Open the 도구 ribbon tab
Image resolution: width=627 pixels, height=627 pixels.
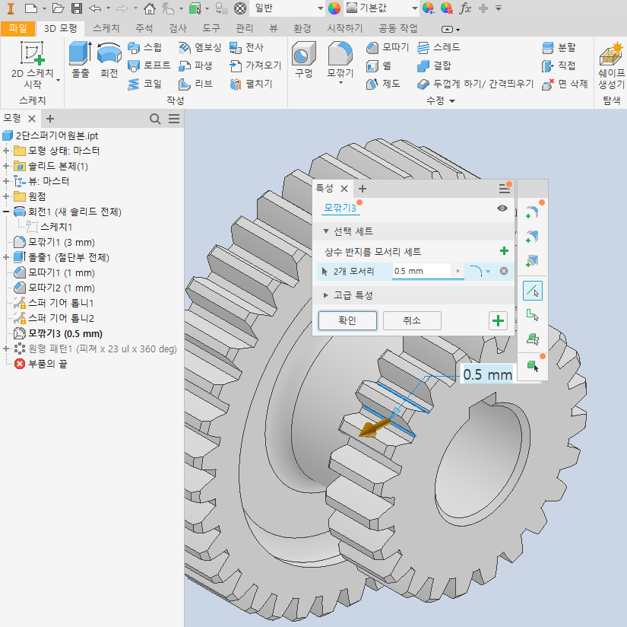pos(211,28)
